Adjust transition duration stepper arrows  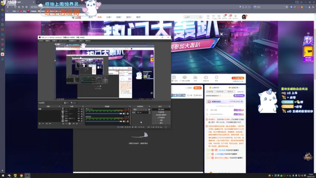(149, 112)
